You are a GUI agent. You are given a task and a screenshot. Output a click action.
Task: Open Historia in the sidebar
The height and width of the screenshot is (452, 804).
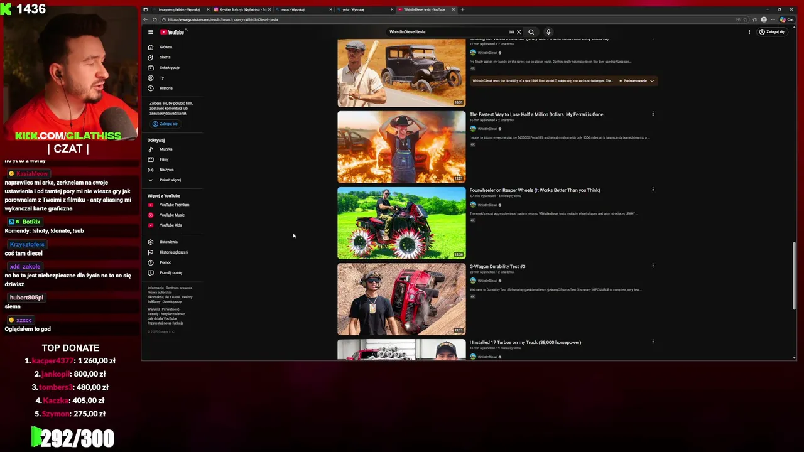(x=166, y=88)
